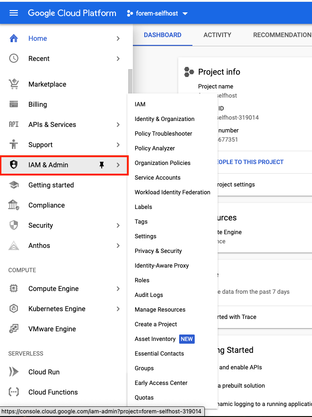This screenshot has height=417, width=312.
Task: Click the Kubernetes Engine hexagon icon
Action: [x=14, y=309]
